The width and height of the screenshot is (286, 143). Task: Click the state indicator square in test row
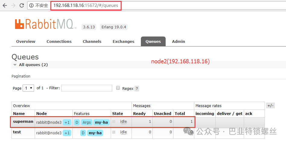click(114, 132)
